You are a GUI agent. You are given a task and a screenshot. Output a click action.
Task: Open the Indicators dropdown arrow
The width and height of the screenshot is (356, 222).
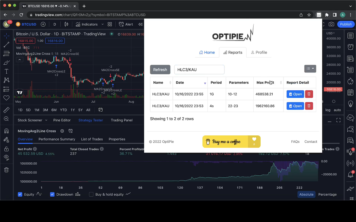tap(102, 24)
